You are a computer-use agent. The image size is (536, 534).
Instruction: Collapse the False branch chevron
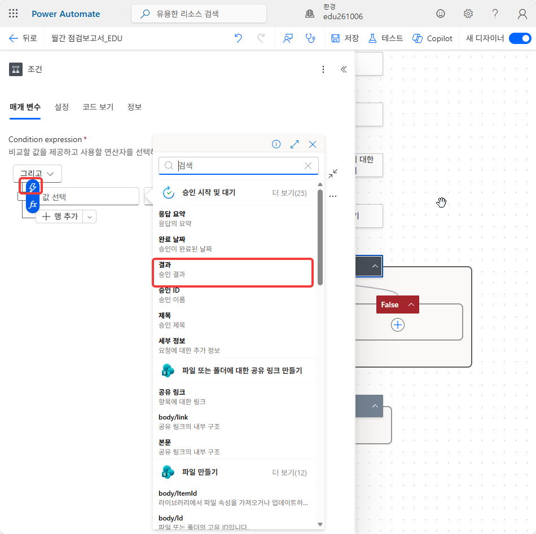click(411, 304)
